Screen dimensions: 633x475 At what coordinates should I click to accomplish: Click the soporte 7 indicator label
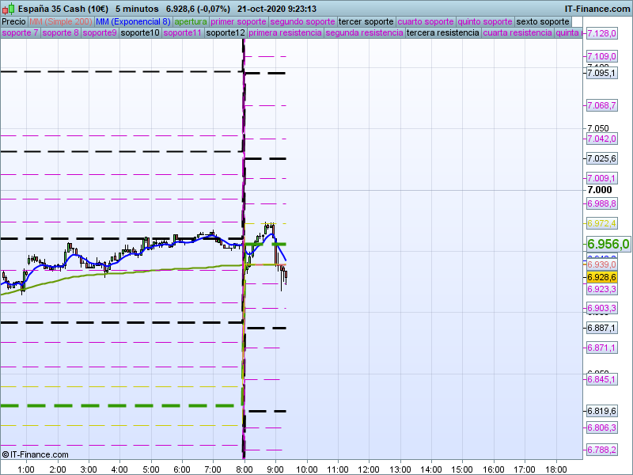pos(20,33)
